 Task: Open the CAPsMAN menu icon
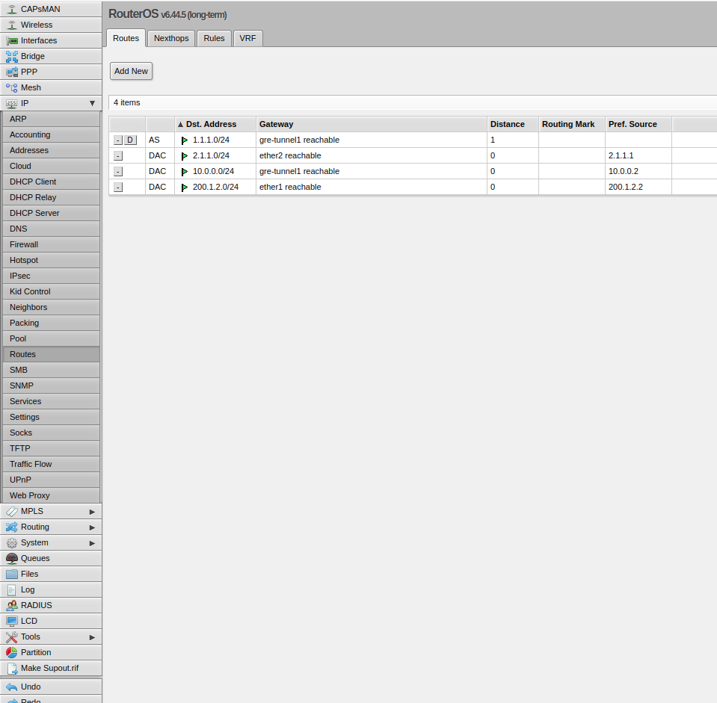[12, 9]
